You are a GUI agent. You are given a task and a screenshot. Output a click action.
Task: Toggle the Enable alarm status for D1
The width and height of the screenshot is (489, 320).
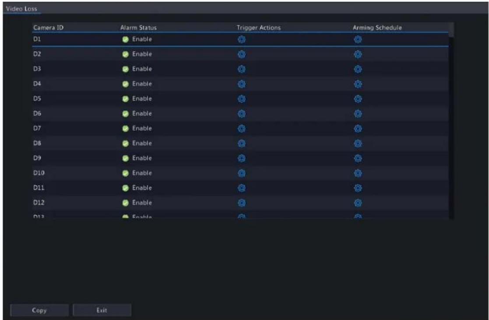(x=126, y=39)
